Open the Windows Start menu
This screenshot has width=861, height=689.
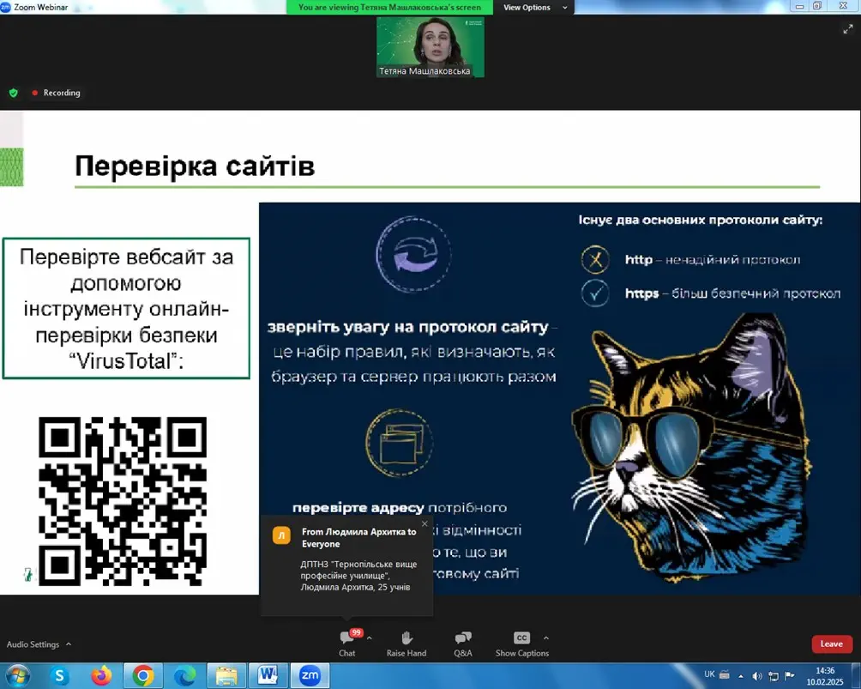pyautogui.click(x=17, y=675)
